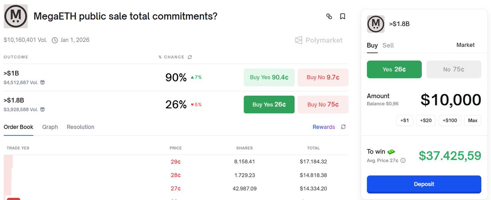The height and width of the screenshot is (200, 491).
Task: Click the 29¢ price in order book
Action: tap(176, 162)
